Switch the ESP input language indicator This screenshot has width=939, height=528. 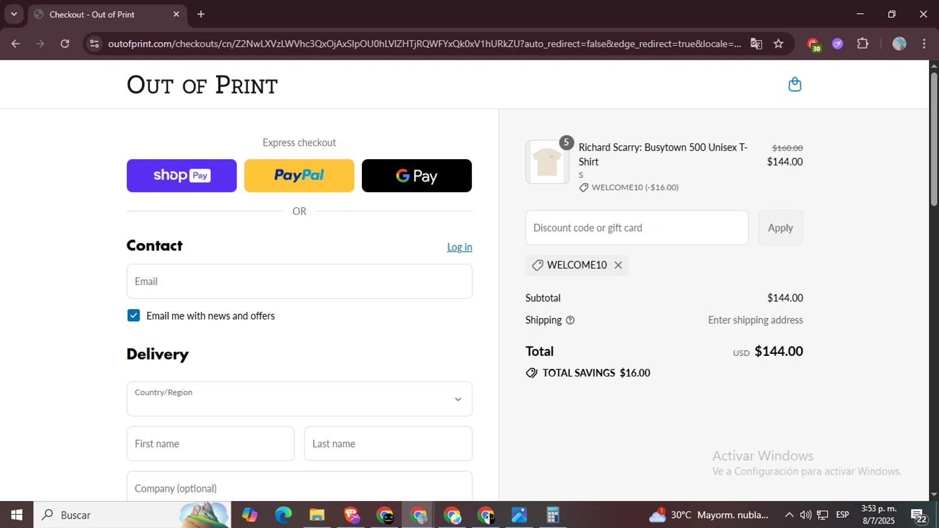pyautogui.click(x=843, y=515)
